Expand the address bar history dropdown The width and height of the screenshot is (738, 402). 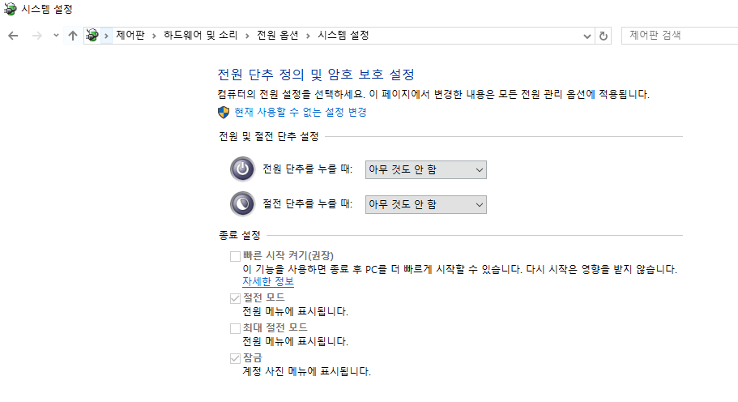coord(587,36)
